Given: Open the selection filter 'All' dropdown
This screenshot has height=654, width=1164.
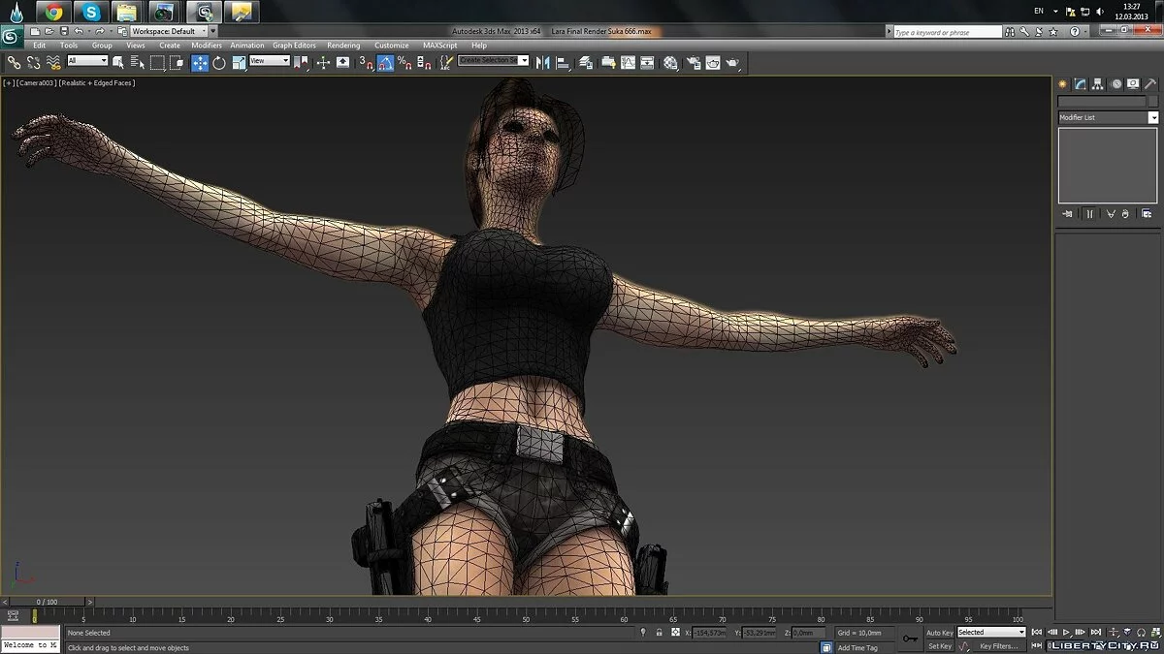Looking at the screenshot, I should click(87, 61).
